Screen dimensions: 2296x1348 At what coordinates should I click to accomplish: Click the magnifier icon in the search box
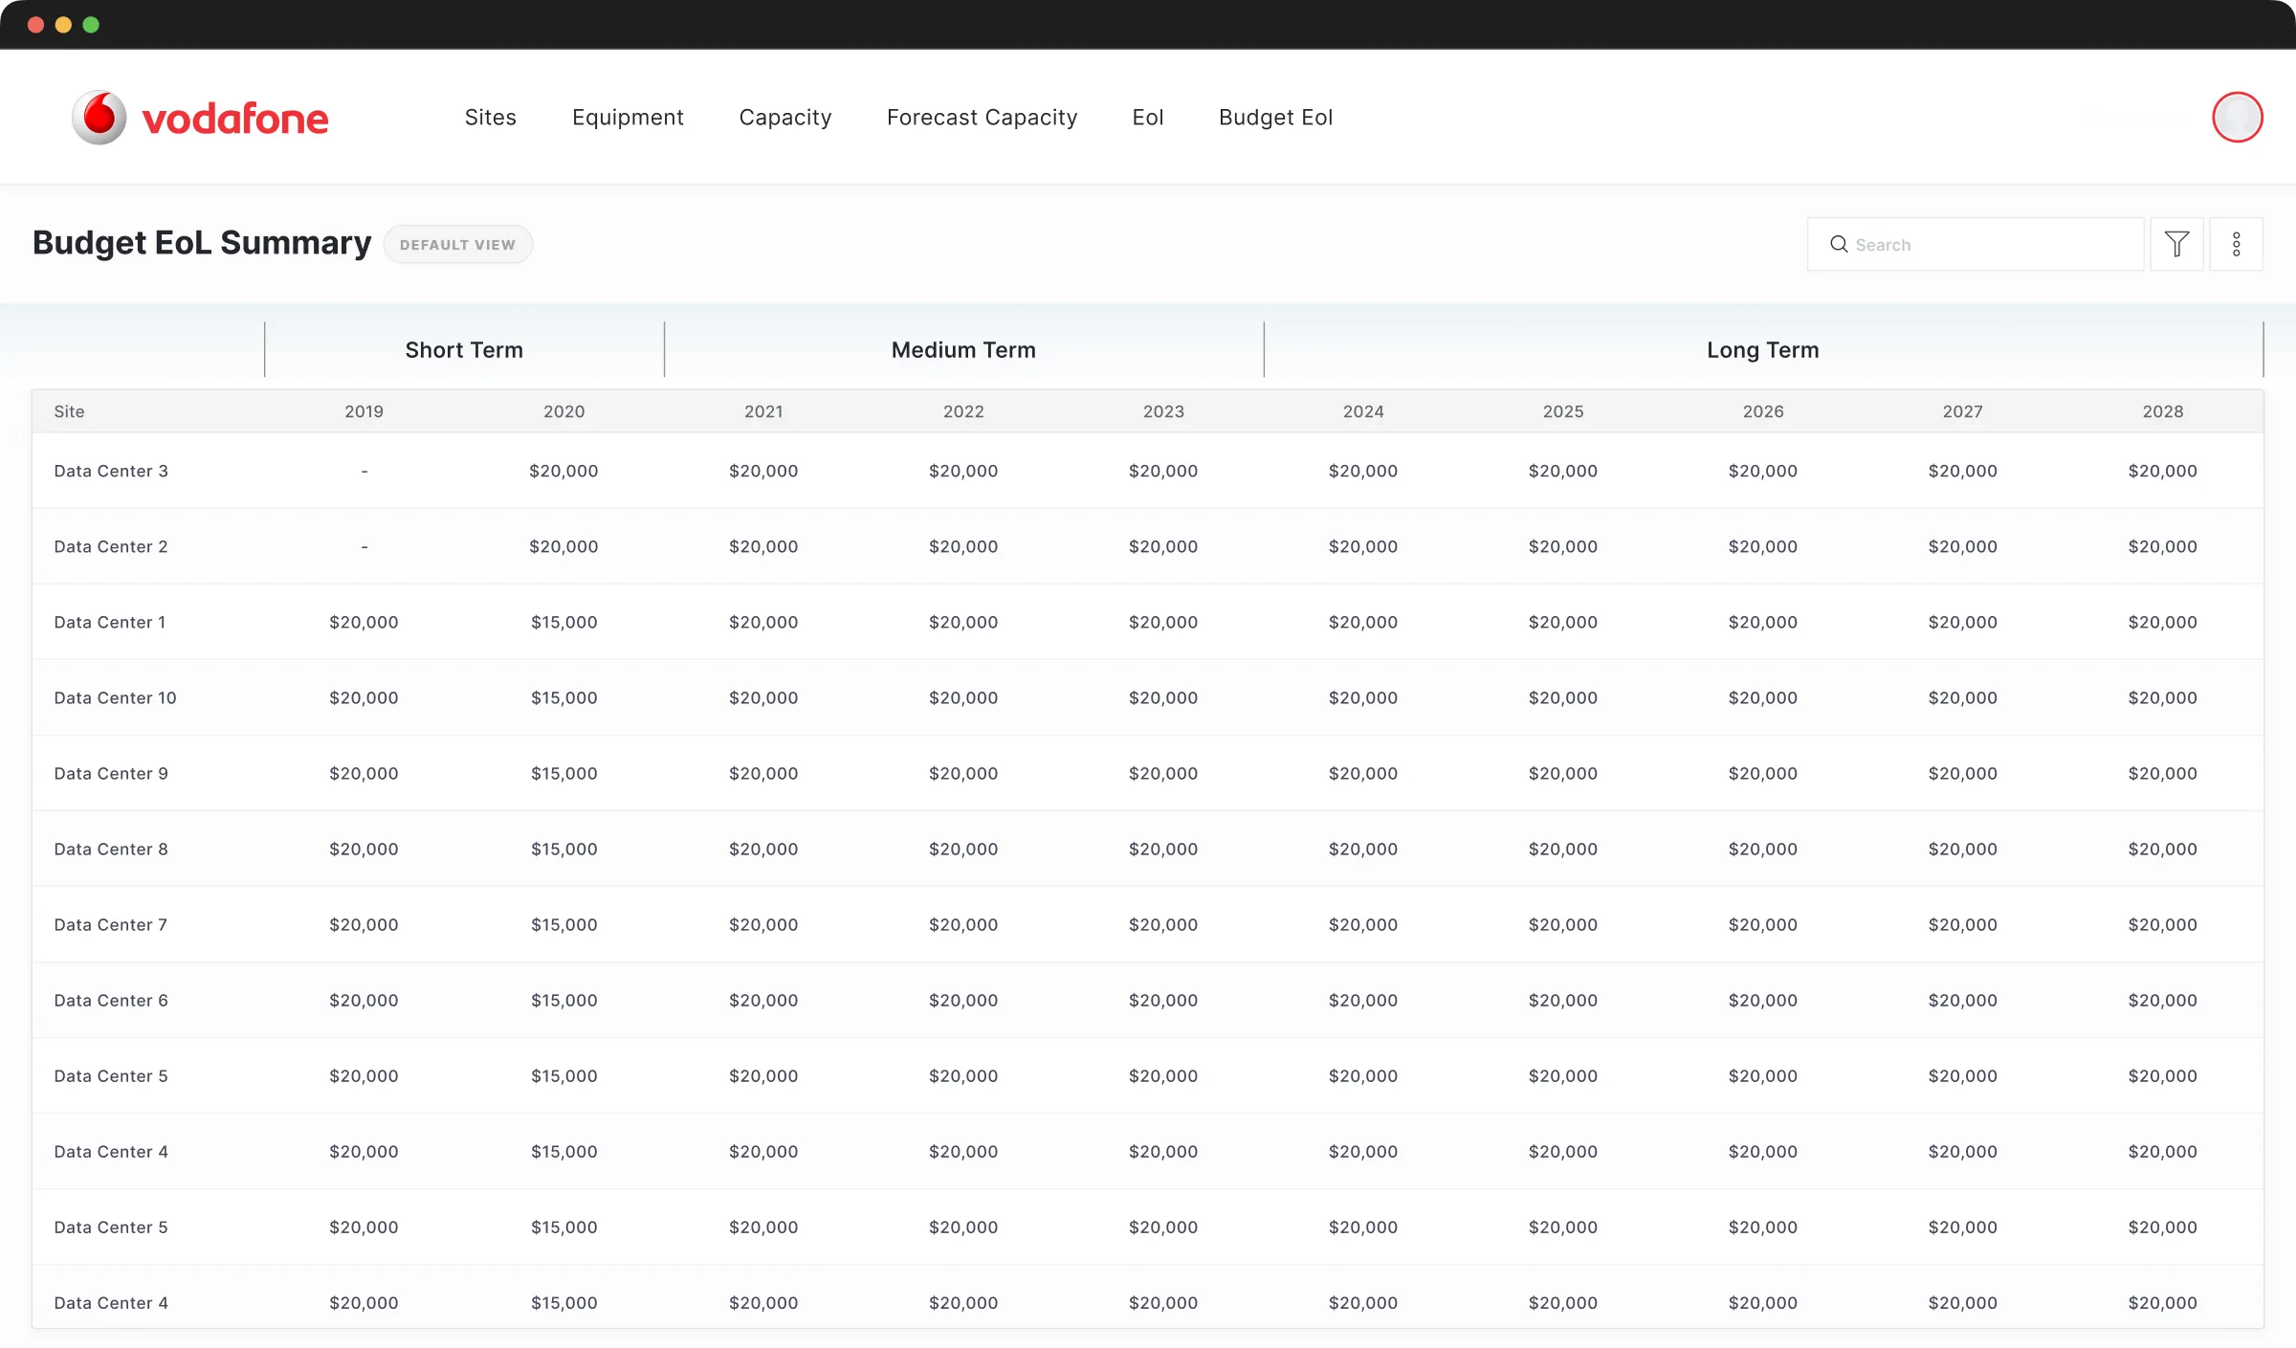1840,244
